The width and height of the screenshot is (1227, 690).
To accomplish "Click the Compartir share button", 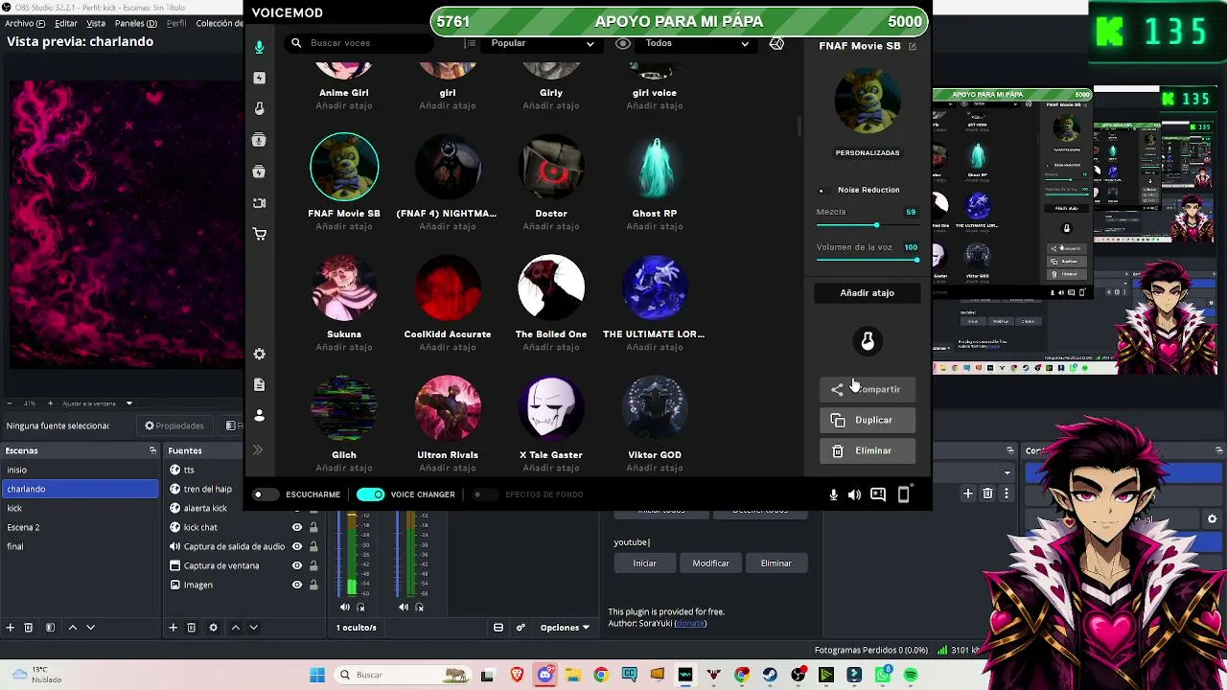I will [x=868, y=389].
